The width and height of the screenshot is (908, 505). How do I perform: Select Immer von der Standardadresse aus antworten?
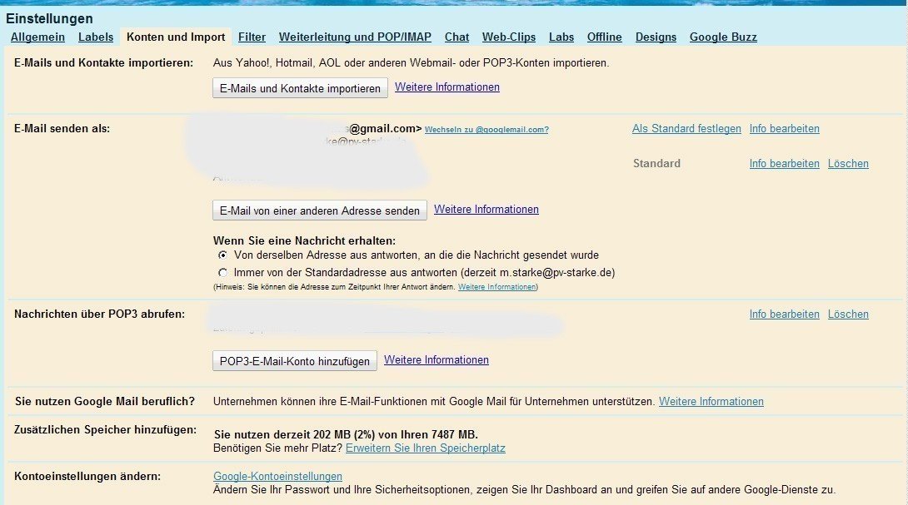223,272
